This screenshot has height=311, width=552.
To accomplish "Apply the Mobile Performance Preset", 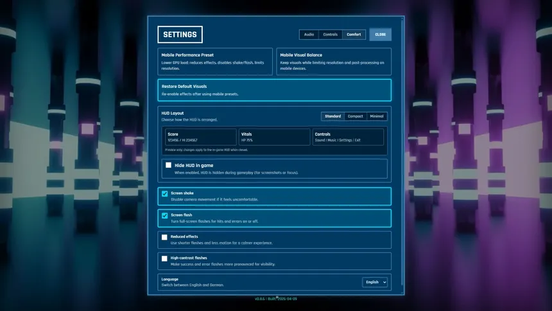I will [x=215, y=62].
